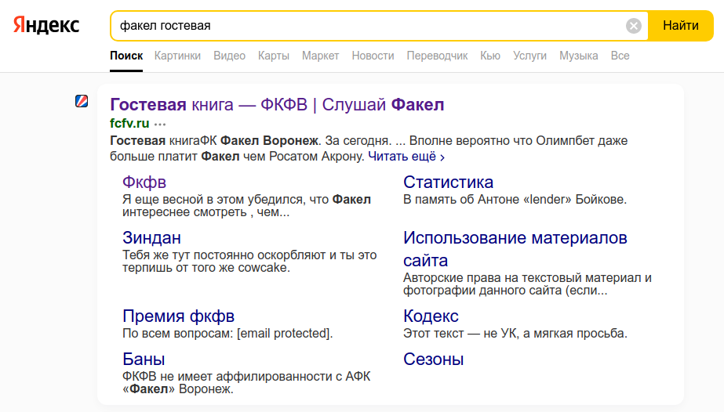The height and width of the screenshot is (412, 724).
Task: Switch to the Картинки tab
Action: point(177,56)
